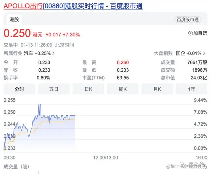Select the 港股 tab
The height and width of the screenshot is (174, 211).
pos(14,19)
